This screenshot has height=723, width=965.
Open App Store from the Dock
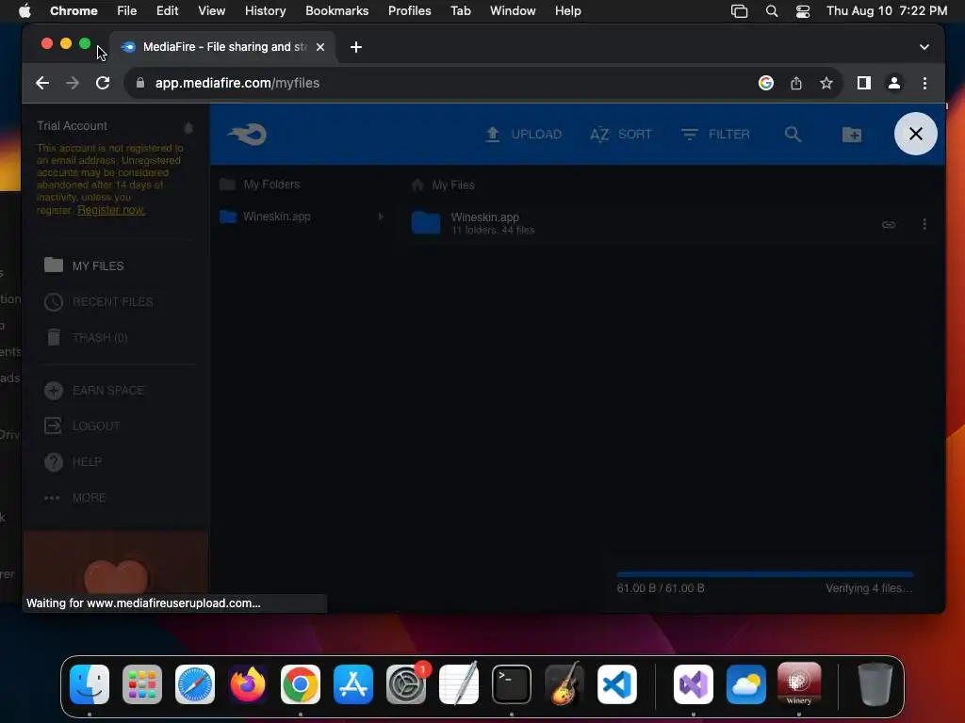click(x=353, y=683)
